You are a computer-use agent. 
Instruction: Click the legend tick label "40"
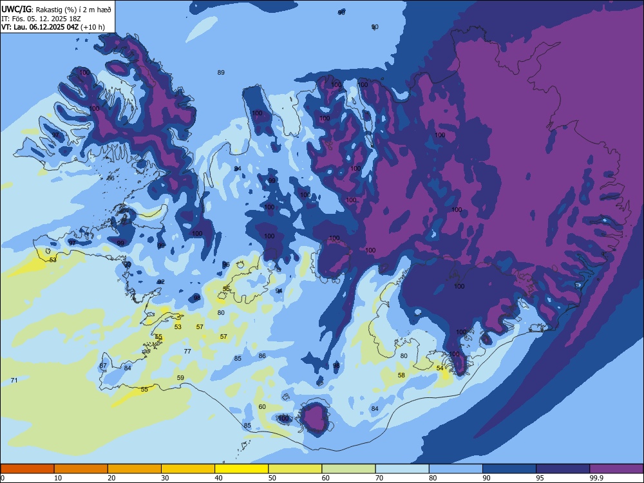(x=218, y=478)
